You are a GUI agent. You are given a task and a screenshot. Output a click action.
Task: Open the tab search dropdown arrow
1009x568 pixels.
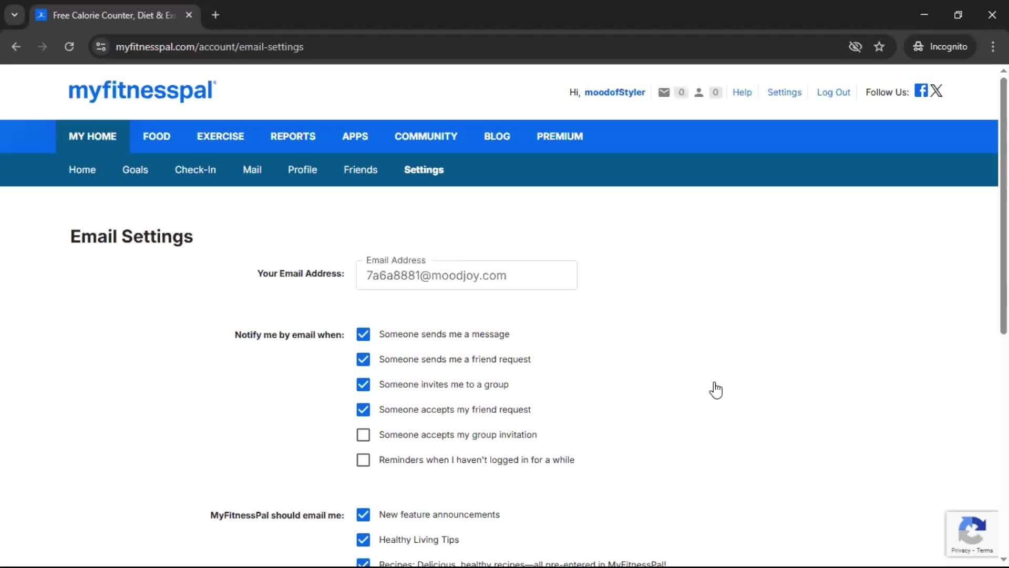click(x=14, y=15)
